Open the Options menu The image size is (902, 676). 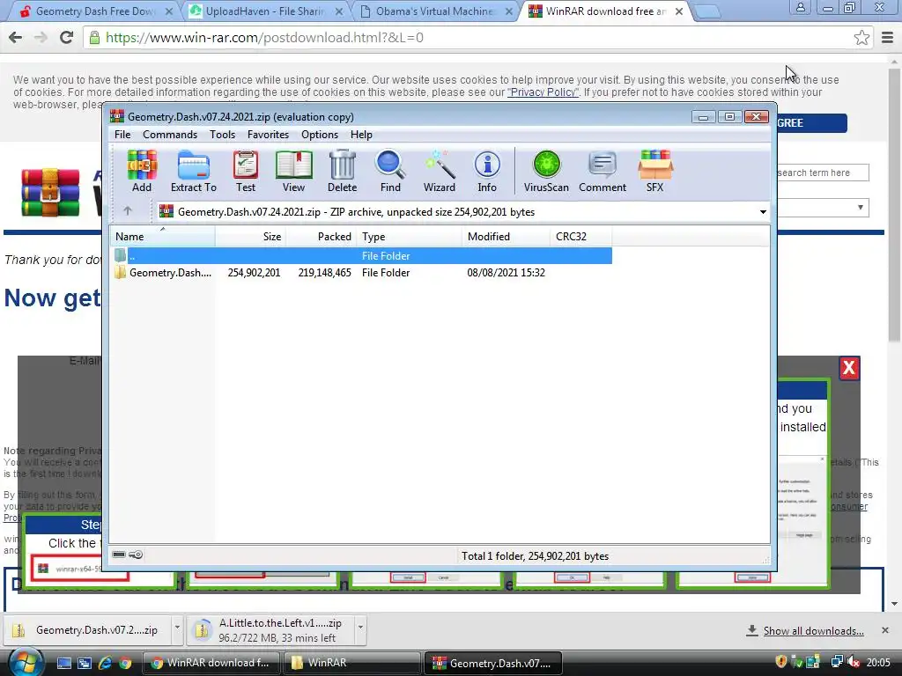coord(320,135)
